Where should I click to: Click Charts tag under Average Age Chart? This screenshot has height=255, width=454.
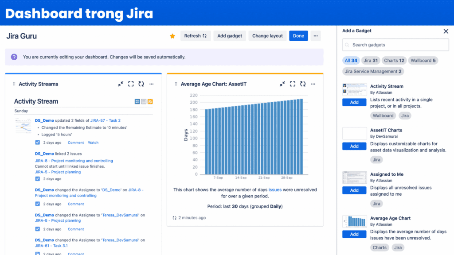click(x=380, y=247)
